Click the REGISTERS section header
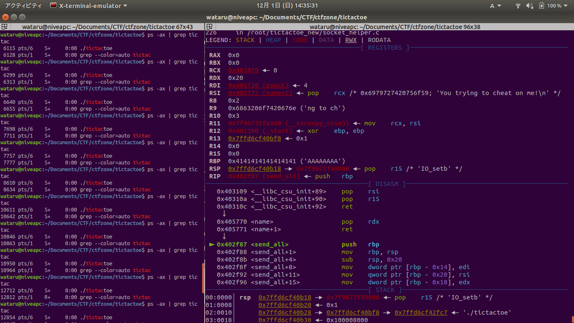 (x=385, y=48)
